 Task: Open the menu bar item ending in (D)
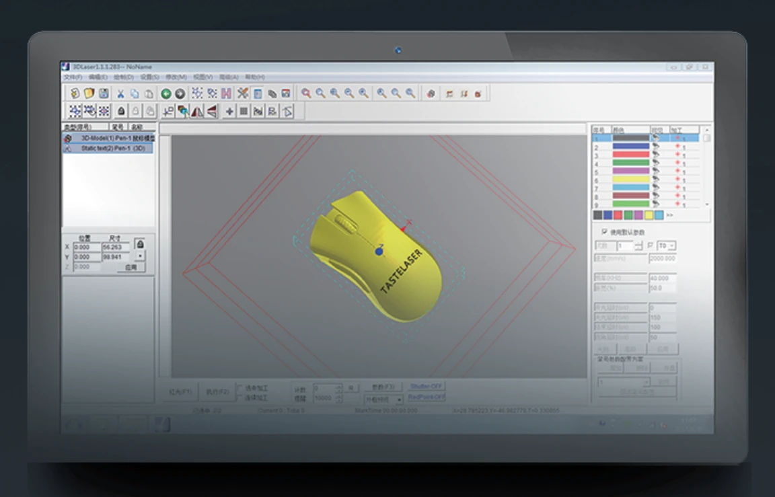pos(124,77)
